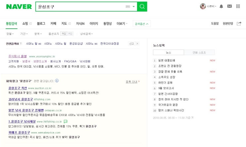This screenshot has width=246, height=147.
Task: Switch to the 이미지 tab
Action: [94, 24]
